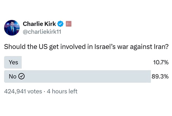This screenshot has width=172, height=116.
Task: Click the word Should in the poll question
Action: [x=15, y=47]
